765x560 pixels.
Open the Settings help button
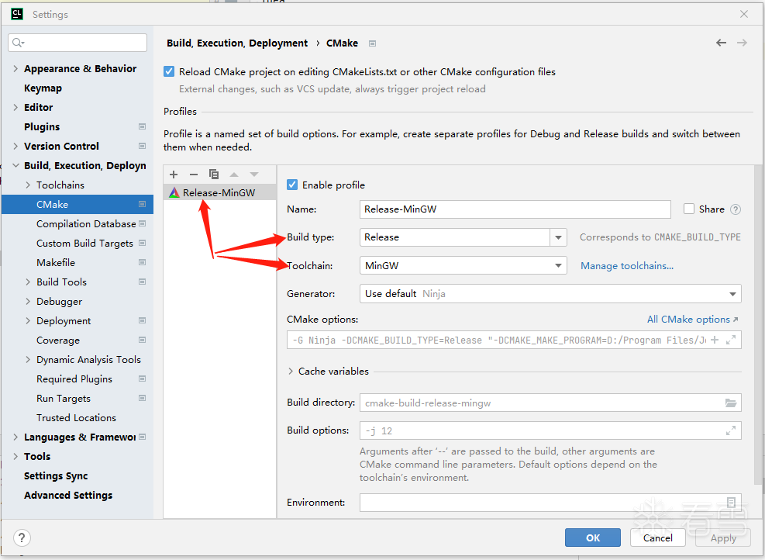click(22, 538)
